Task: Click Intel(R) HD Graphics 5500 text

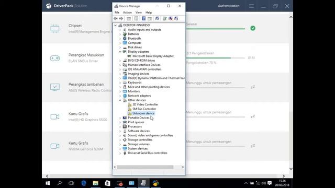Action: pyautogui.click(x=88, y=120)
